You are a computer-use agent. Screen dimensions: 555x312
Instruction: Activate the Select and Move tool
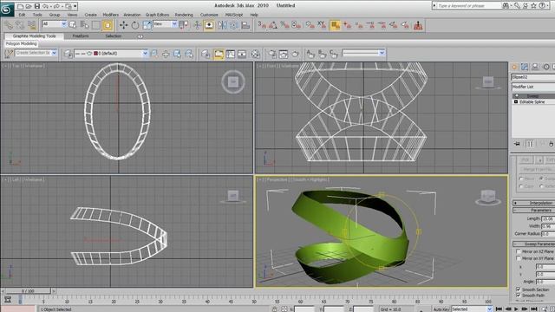pyautogui.click(x=123, y=25)
